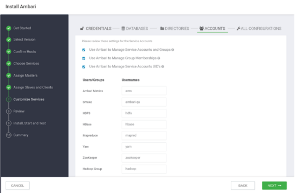The height and width of the screenshot is (193, 295).
Task: Click the ZooKeeper username field
Action: [x=144, y=158]
